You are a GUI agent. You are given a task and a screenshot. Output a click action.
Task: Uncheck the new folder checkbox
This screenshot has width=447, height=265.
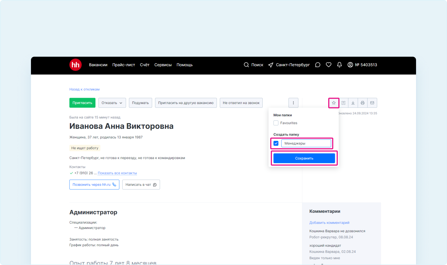pos(276,143)
